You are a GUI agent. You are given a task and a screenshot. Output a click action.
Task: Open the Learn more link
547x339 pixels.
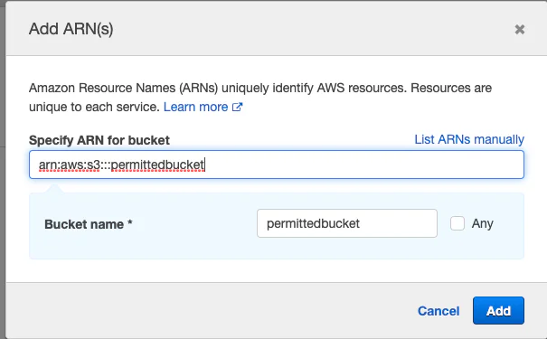coord(195,107)
